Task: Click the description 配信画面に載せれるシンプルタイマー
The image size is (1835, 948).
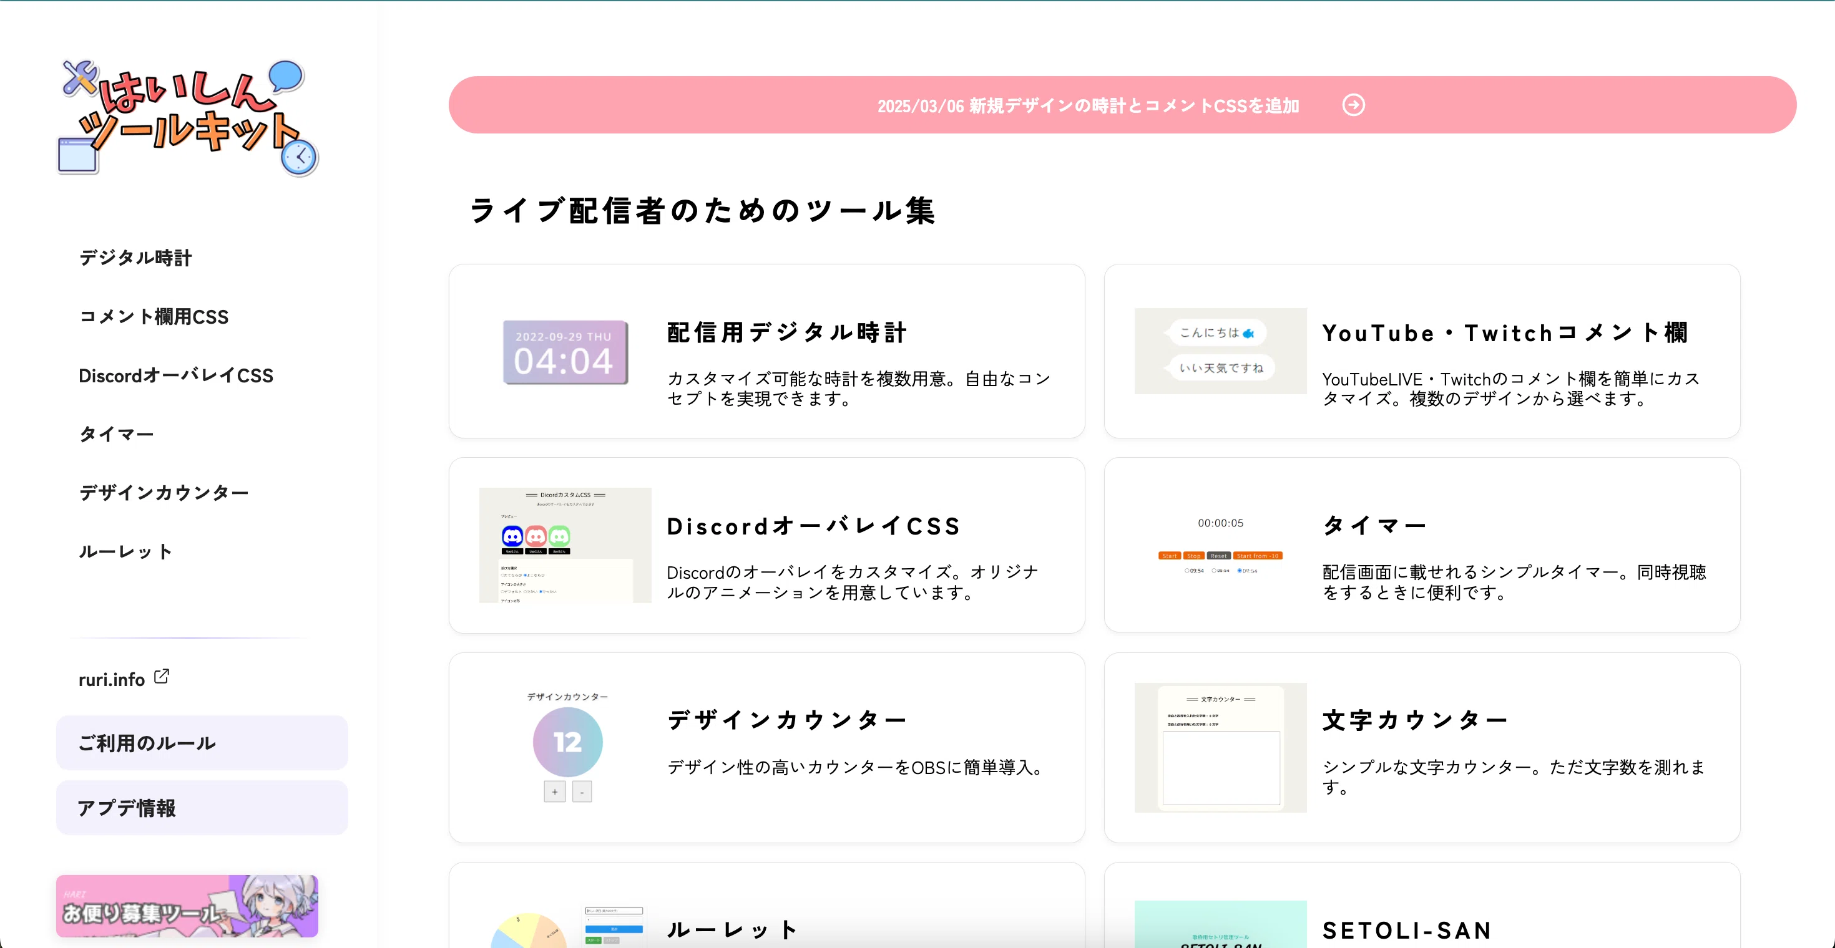Action: tap(1514, 582)
